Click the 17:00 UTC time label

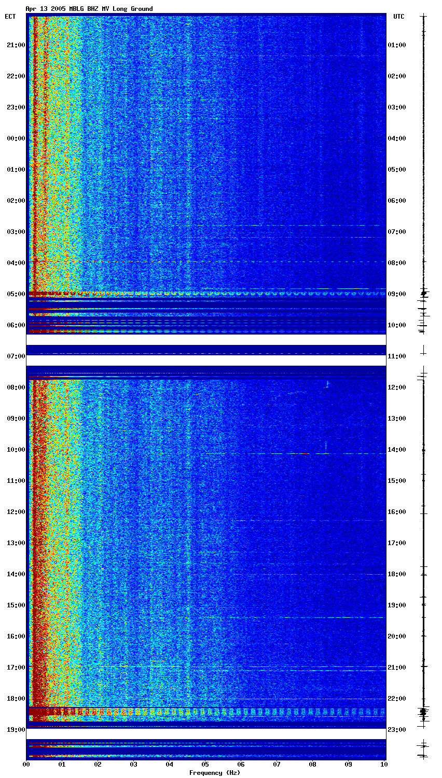397,543
